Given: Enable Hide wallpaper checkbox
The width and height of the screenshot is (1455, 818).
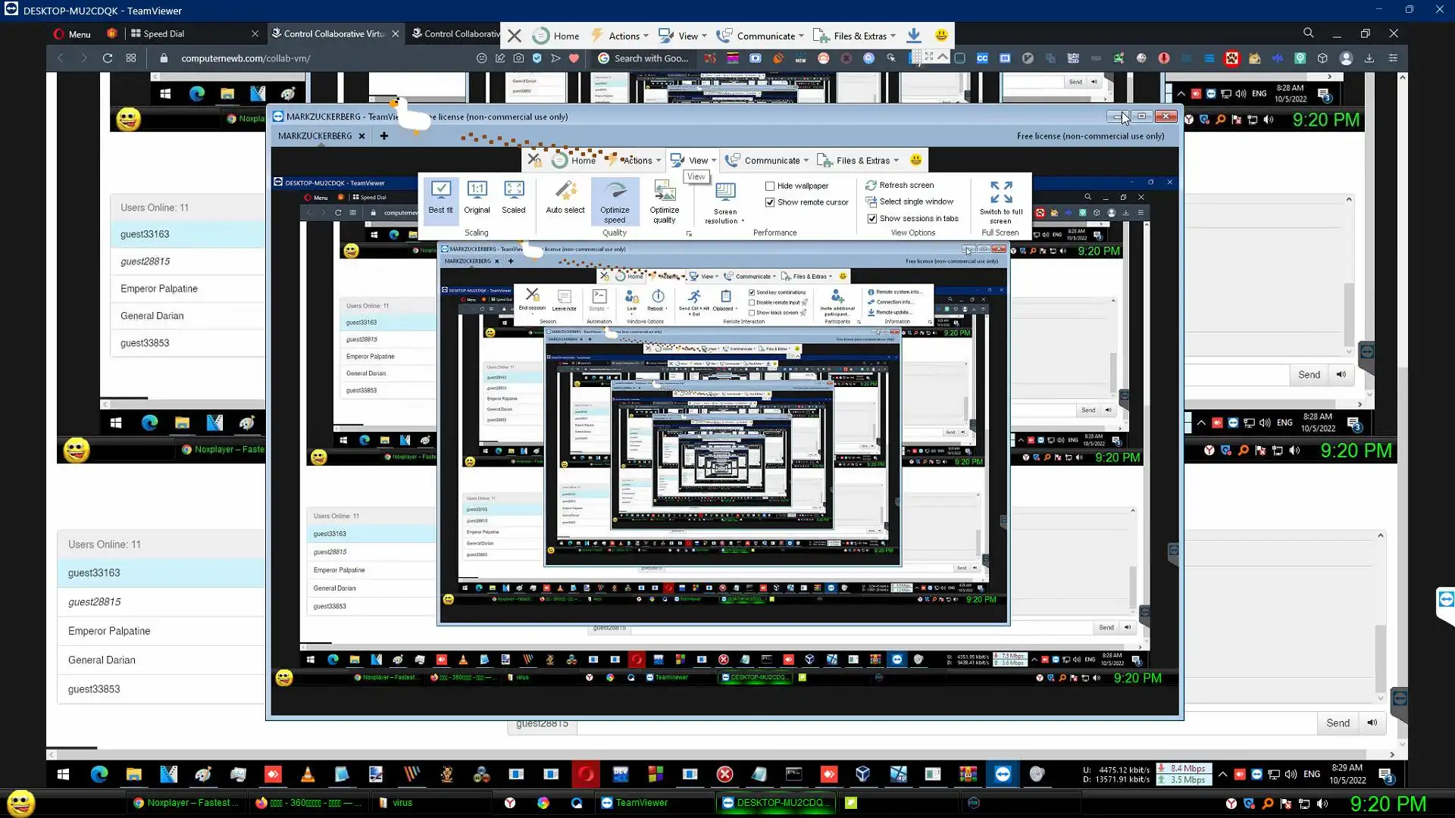Looking at the screenshot, I should coord(770,186).
